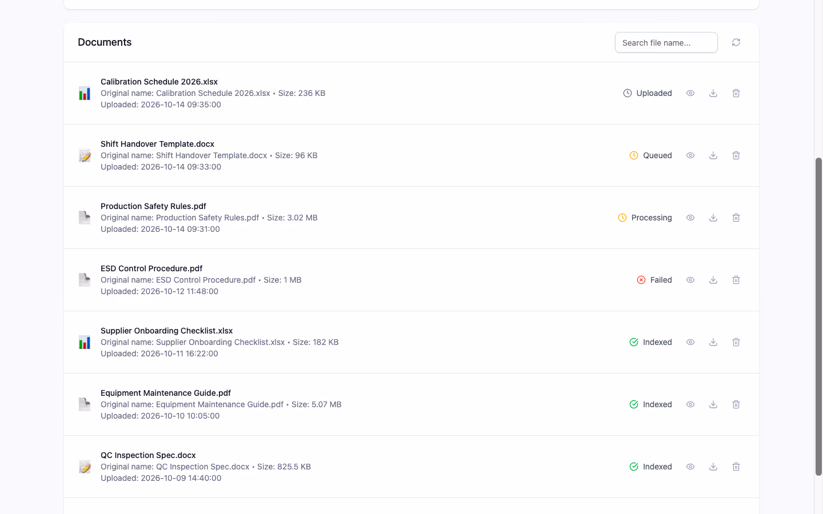This screenshot has width=823, height=514.
Task: Click Indexed status of Equipment Maintenance Guide
Action: click(x=650, y=404)
